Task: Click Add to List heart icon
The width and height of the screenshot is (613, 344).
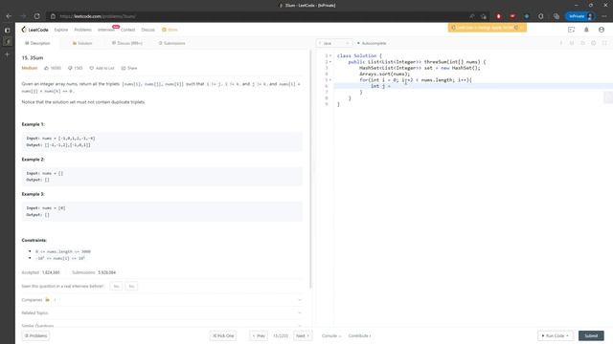Action: click(92, 68)
